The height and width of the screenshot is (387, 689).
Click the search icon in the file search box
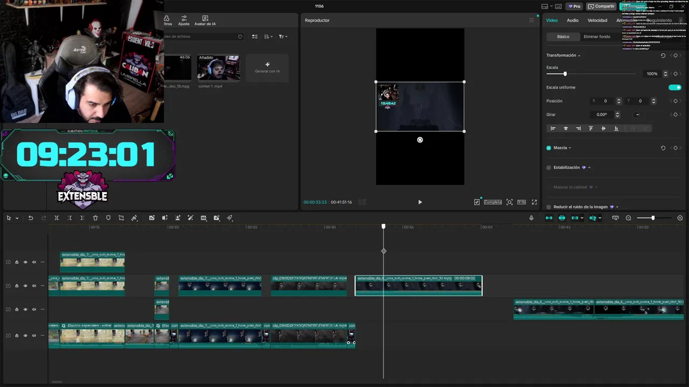point(240,37)
